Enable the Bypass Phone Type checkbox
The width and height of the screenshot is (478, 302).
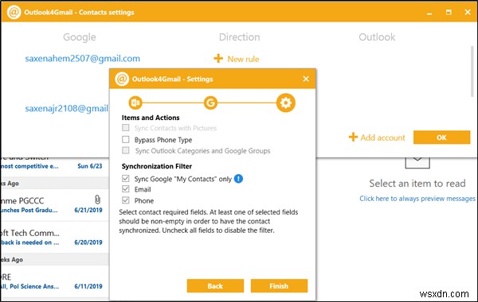(x=126, y=139)
